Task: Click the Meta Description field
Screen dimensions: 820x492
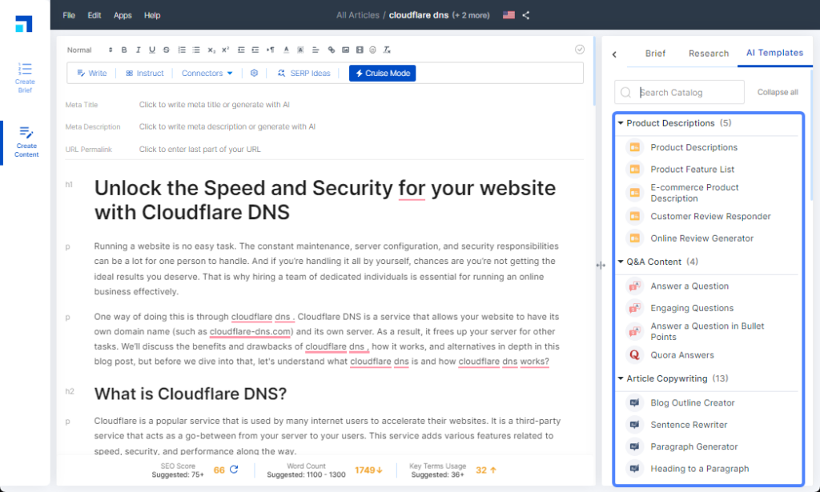Action: pyautogui.click(x=227, y=126)
